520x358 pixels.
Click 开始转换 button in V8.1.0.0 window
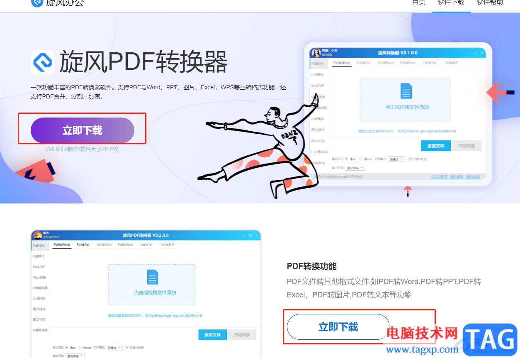point(467,146)
